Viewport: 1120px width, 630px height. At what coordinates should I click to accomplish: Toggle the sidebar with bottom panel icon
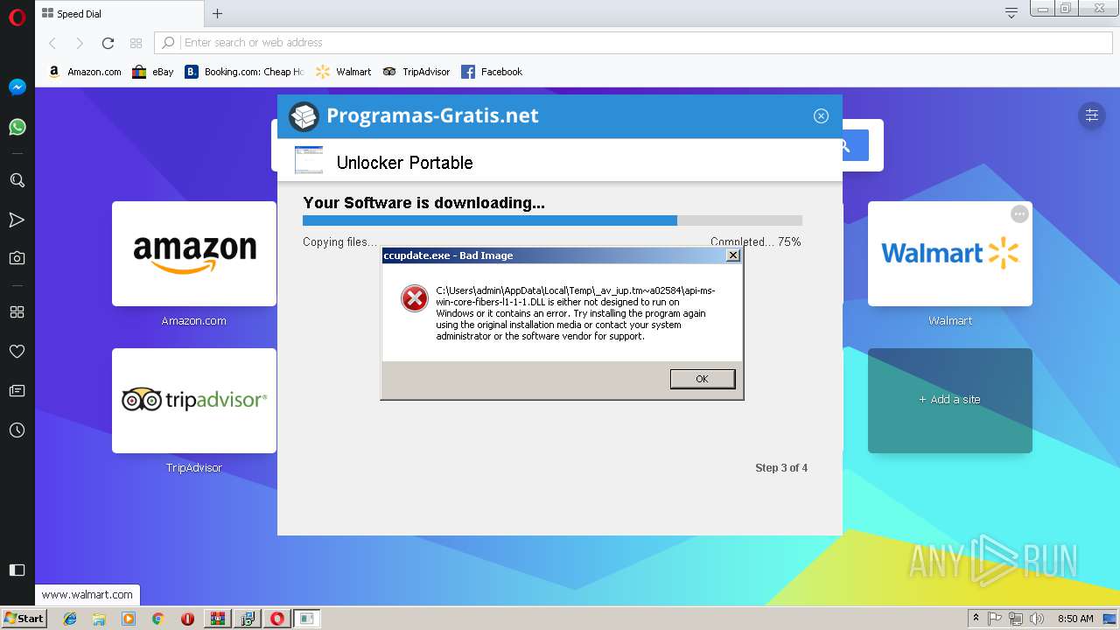pos(17,570)
